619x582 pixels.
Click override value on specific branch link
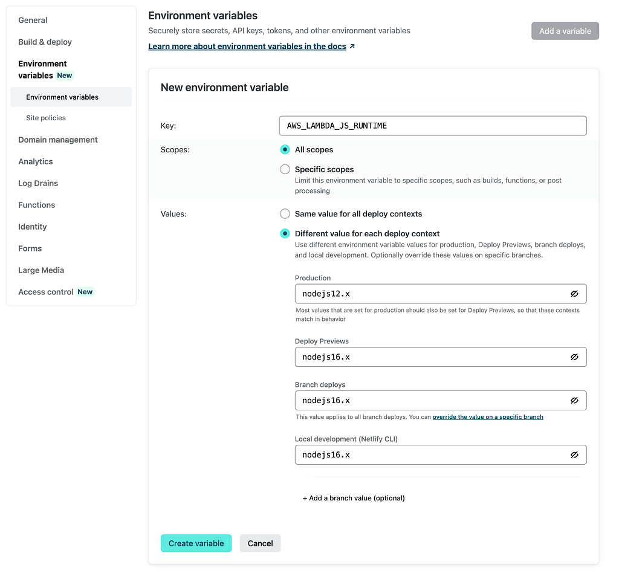pyautogui.click(x=488, y=417)
